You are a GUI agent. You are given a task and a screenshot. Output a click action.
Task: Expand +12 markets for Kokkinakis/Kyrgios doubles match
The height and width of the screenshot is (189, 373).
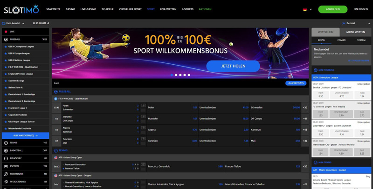click(305, 184)
